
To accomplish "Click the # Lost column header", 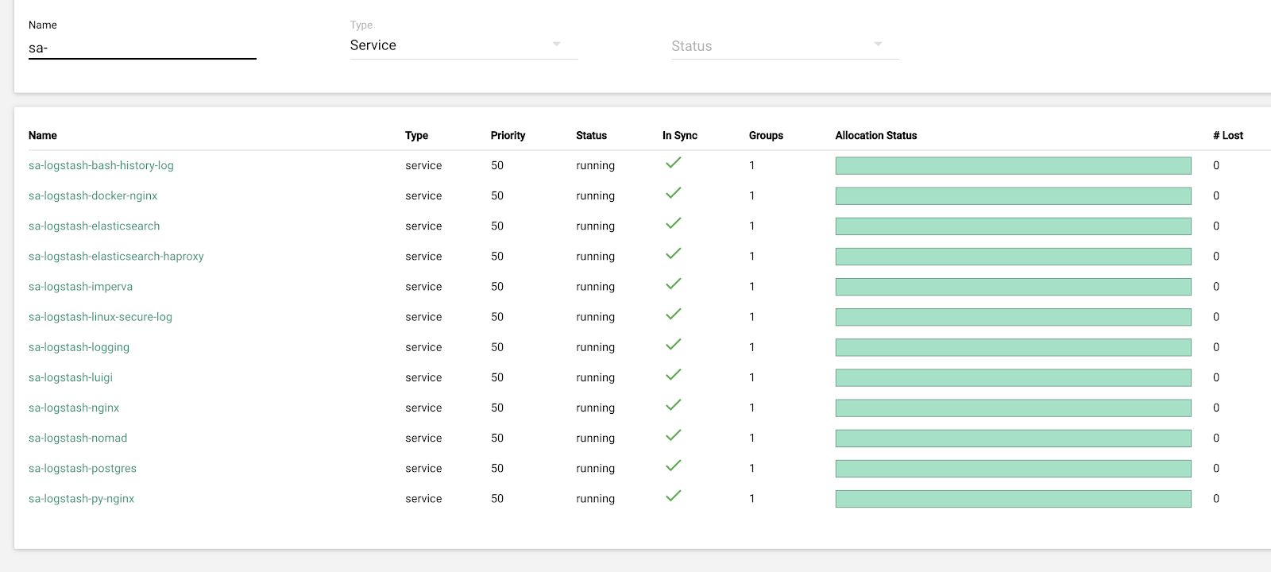I will click(1227, 136).
